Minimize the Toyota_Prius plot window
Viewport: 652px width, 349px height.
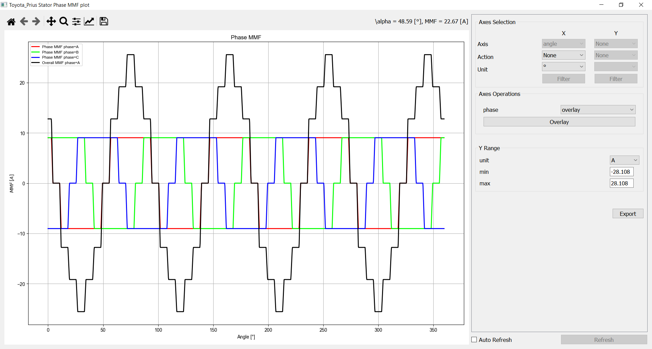[x=601, y=5]
